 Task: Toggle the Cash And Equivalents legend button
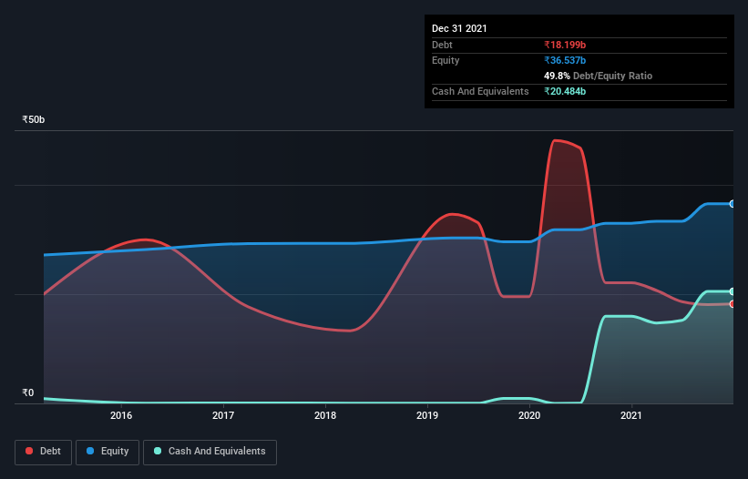(x=210, y=452)
